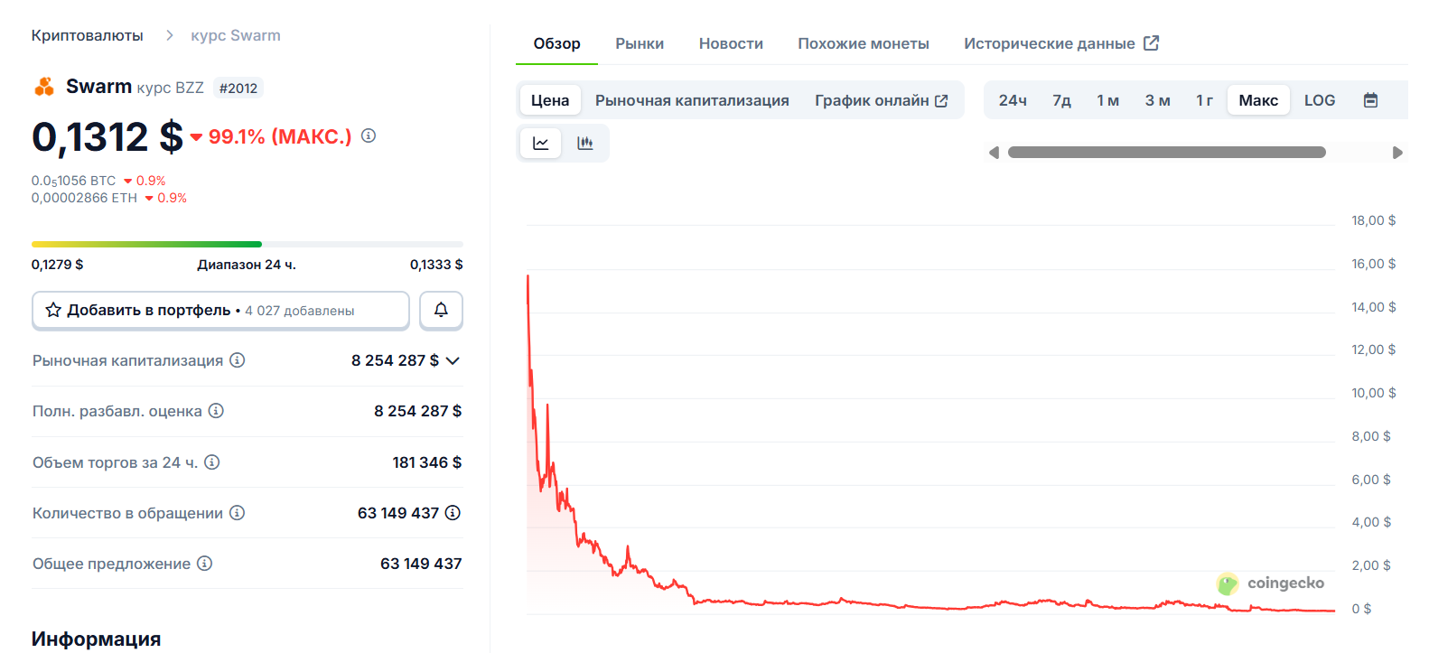Click the 18,00 $ axis label

[1374, 220]
